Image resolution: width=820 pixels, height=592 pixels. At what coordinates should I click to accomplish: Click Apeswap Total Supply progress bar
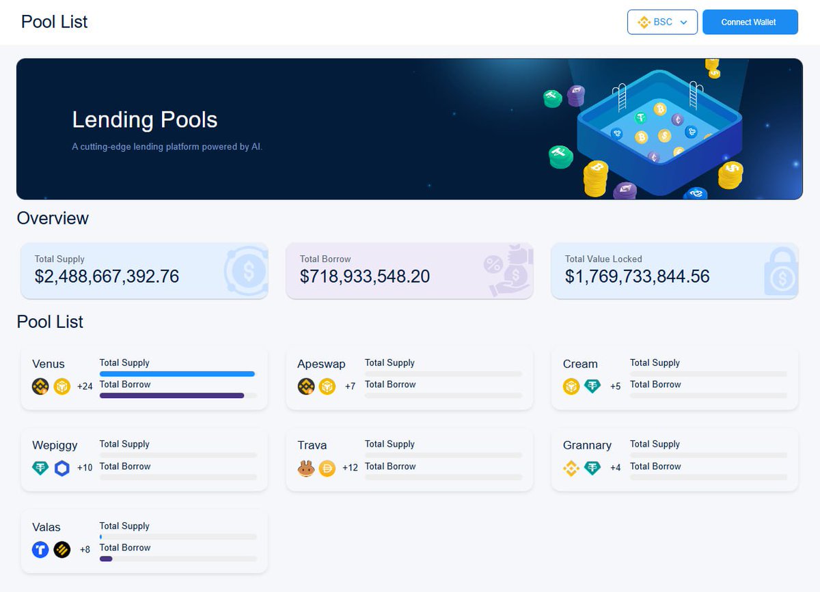443,374
